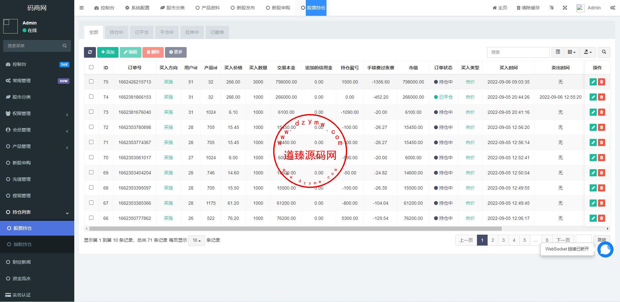Edit order row ID 75
The width and height of the screenshot is (620, 302).
coord(593,82)
